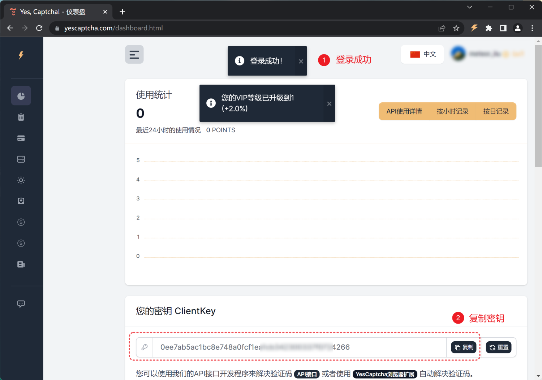Click the YesCaptcha lightning logo in sidebar
Screen dimensions: 542x380
pyautogui.click(x=21, y=55)
